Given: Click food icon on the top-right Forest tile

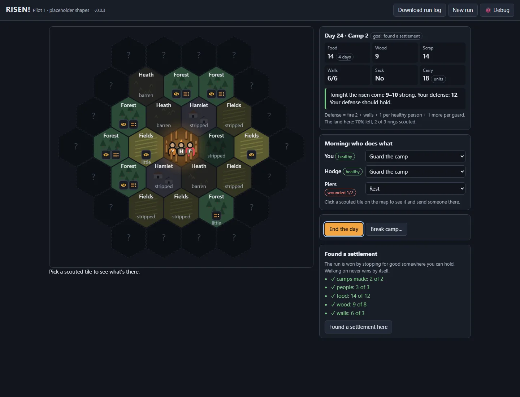Looking at the screenshot, I should pos(211,94).
